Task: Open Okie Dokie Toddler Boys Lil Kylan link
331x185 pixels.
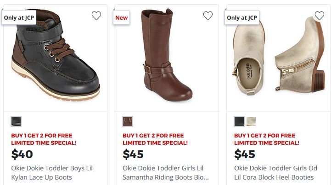Action: coord(52,173)
